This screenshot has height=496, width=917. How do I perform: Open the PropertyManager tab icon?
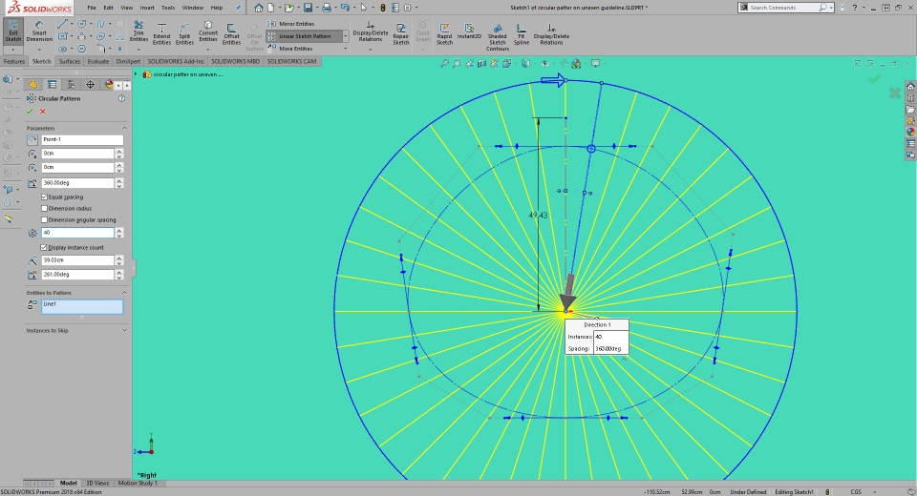point(52,85)
